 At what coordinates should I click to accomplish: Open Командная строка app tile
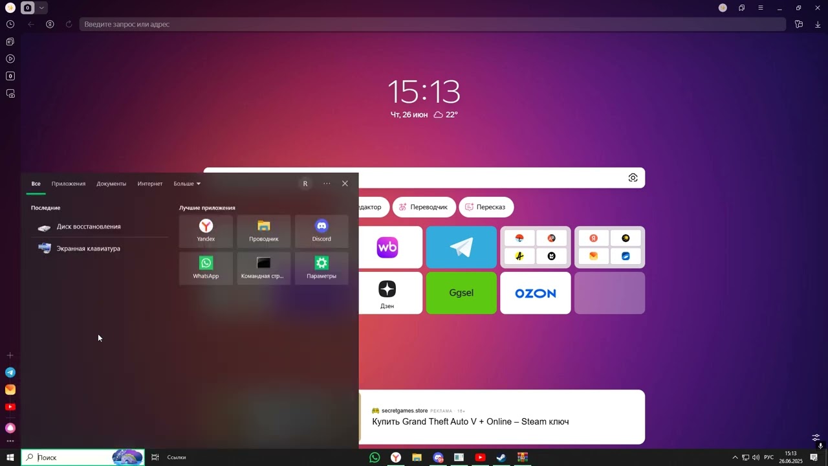coord(263,268)
